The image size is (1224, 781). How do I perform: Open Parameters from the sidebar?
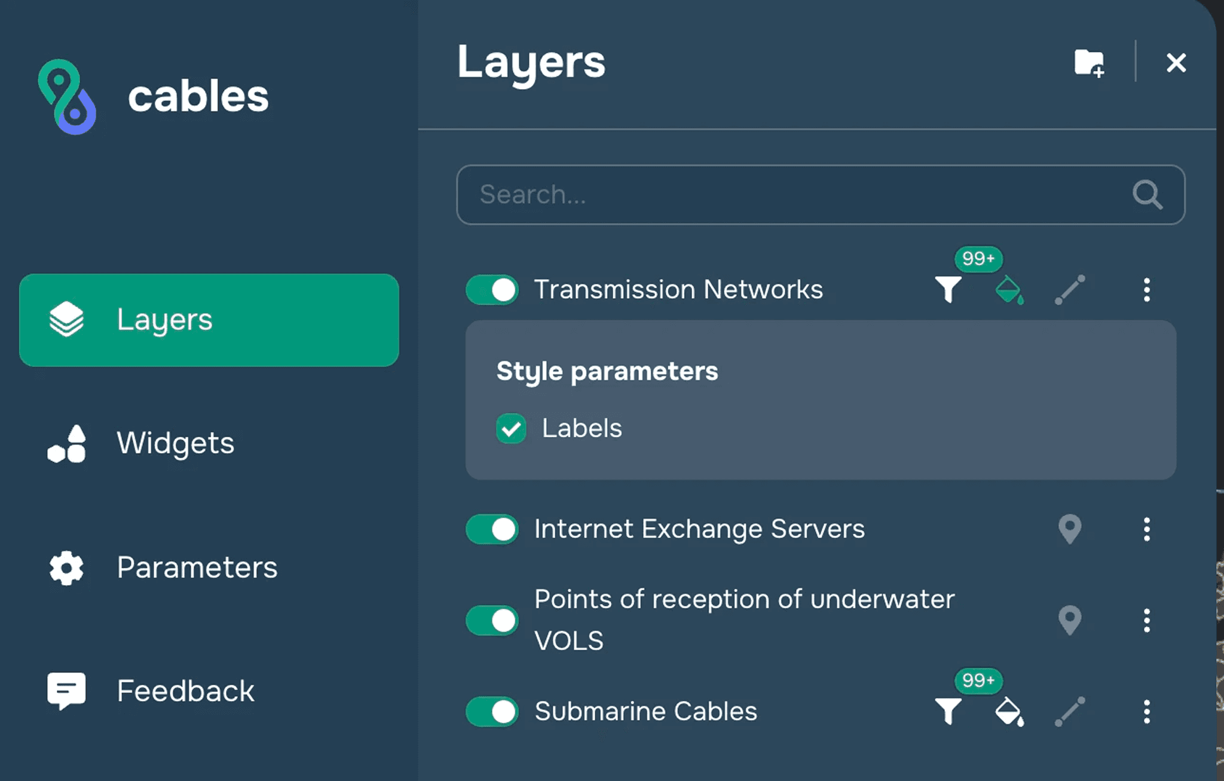pos(196,568)
